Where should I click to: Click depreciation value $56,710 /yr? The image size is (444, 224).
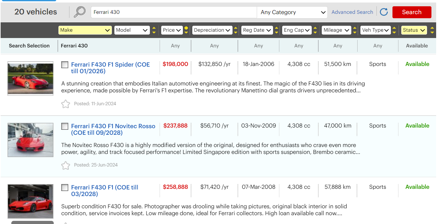(x=215, y=126)
